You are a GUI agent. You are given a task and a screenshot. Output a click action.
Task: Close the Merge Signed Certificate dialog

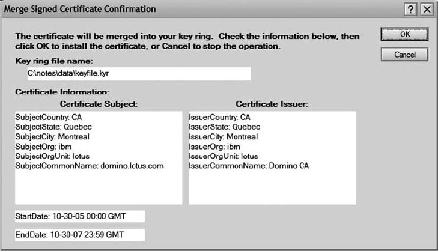pos(427,10)
